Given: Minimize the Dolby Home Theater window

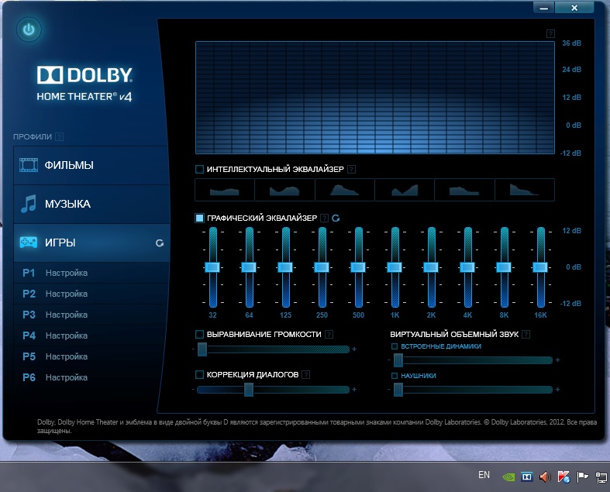Looking at the screenshot, I should pyautogui.click(x=544, y=8).
